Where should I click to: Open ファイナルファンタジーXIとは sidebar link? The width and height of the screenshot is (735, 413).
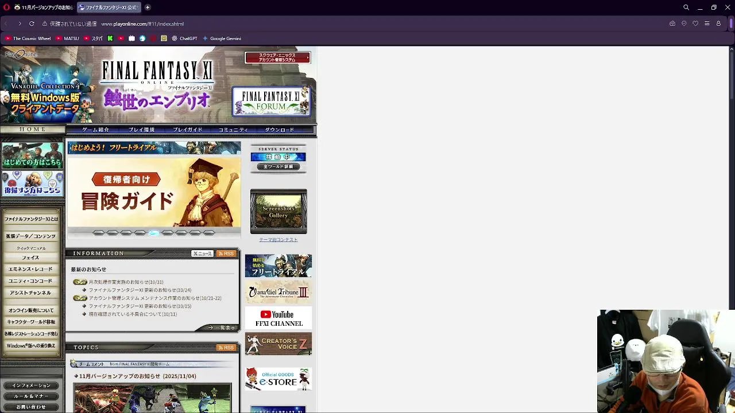32,219
